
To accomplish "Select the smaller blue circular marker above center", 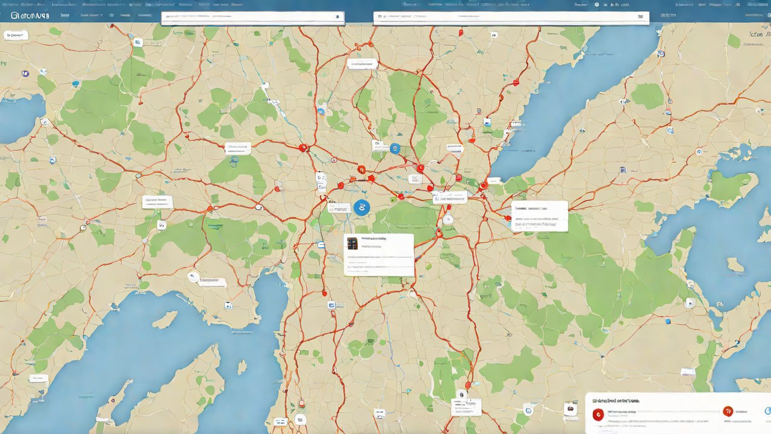I will [x=395, y=148].
